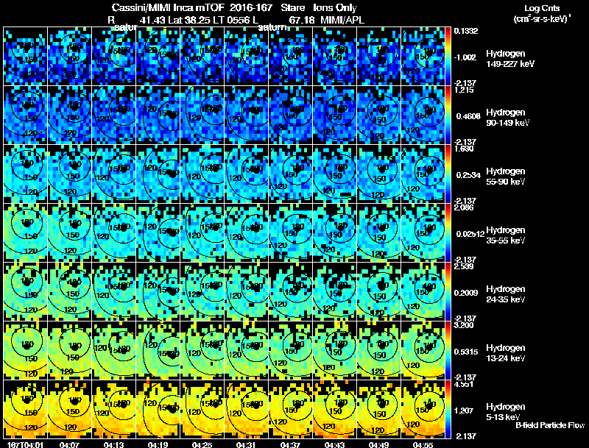Select the 55-90 keV panel at 04:37

(290, 174)
